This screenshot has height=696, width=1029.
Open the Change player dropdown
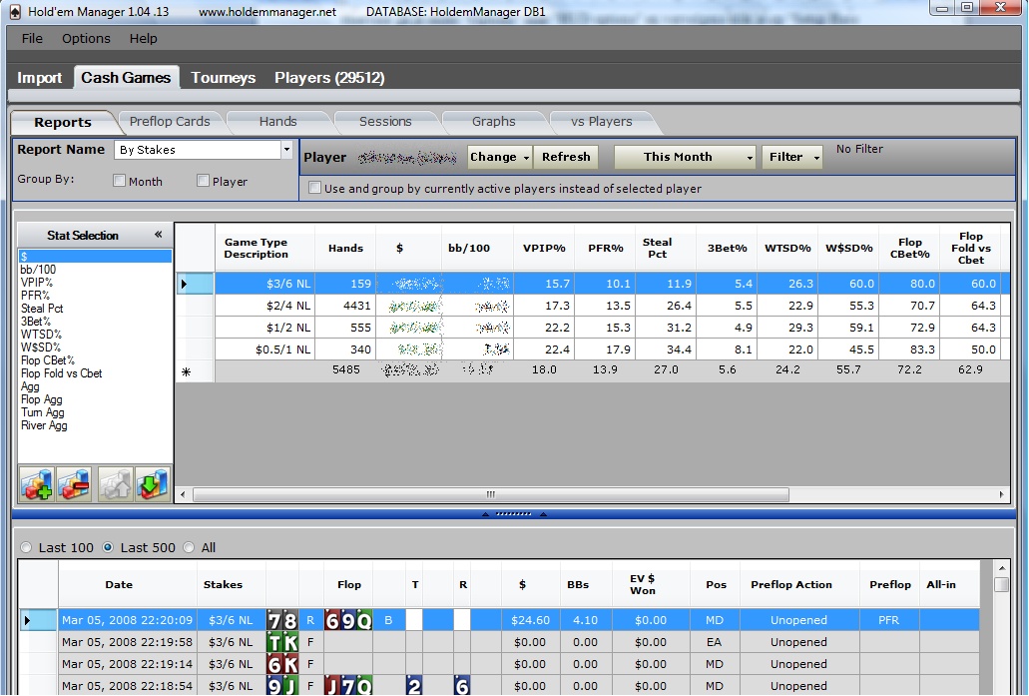point(499,157)
